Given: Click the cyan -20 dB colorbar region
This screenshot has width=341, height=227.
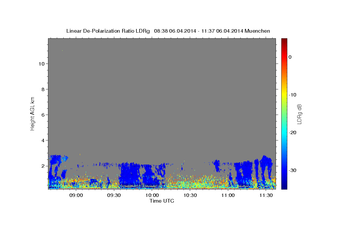Looking at the screenshot, I should click(284, 133).
